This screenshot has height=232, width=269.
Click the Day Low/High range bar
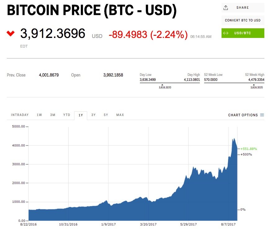[170, 83]
